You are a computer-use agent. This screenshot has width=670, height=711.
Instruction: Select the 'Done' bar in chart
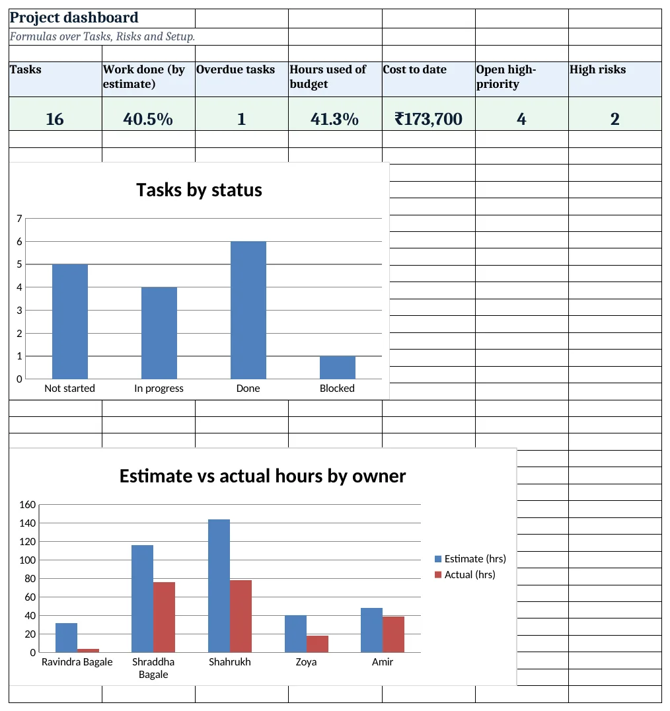(248, 310)
